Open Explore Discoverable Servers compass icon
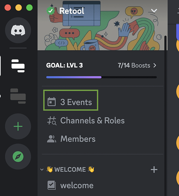Viewport: 179px width, 196px height. click(x=18, y=156)
